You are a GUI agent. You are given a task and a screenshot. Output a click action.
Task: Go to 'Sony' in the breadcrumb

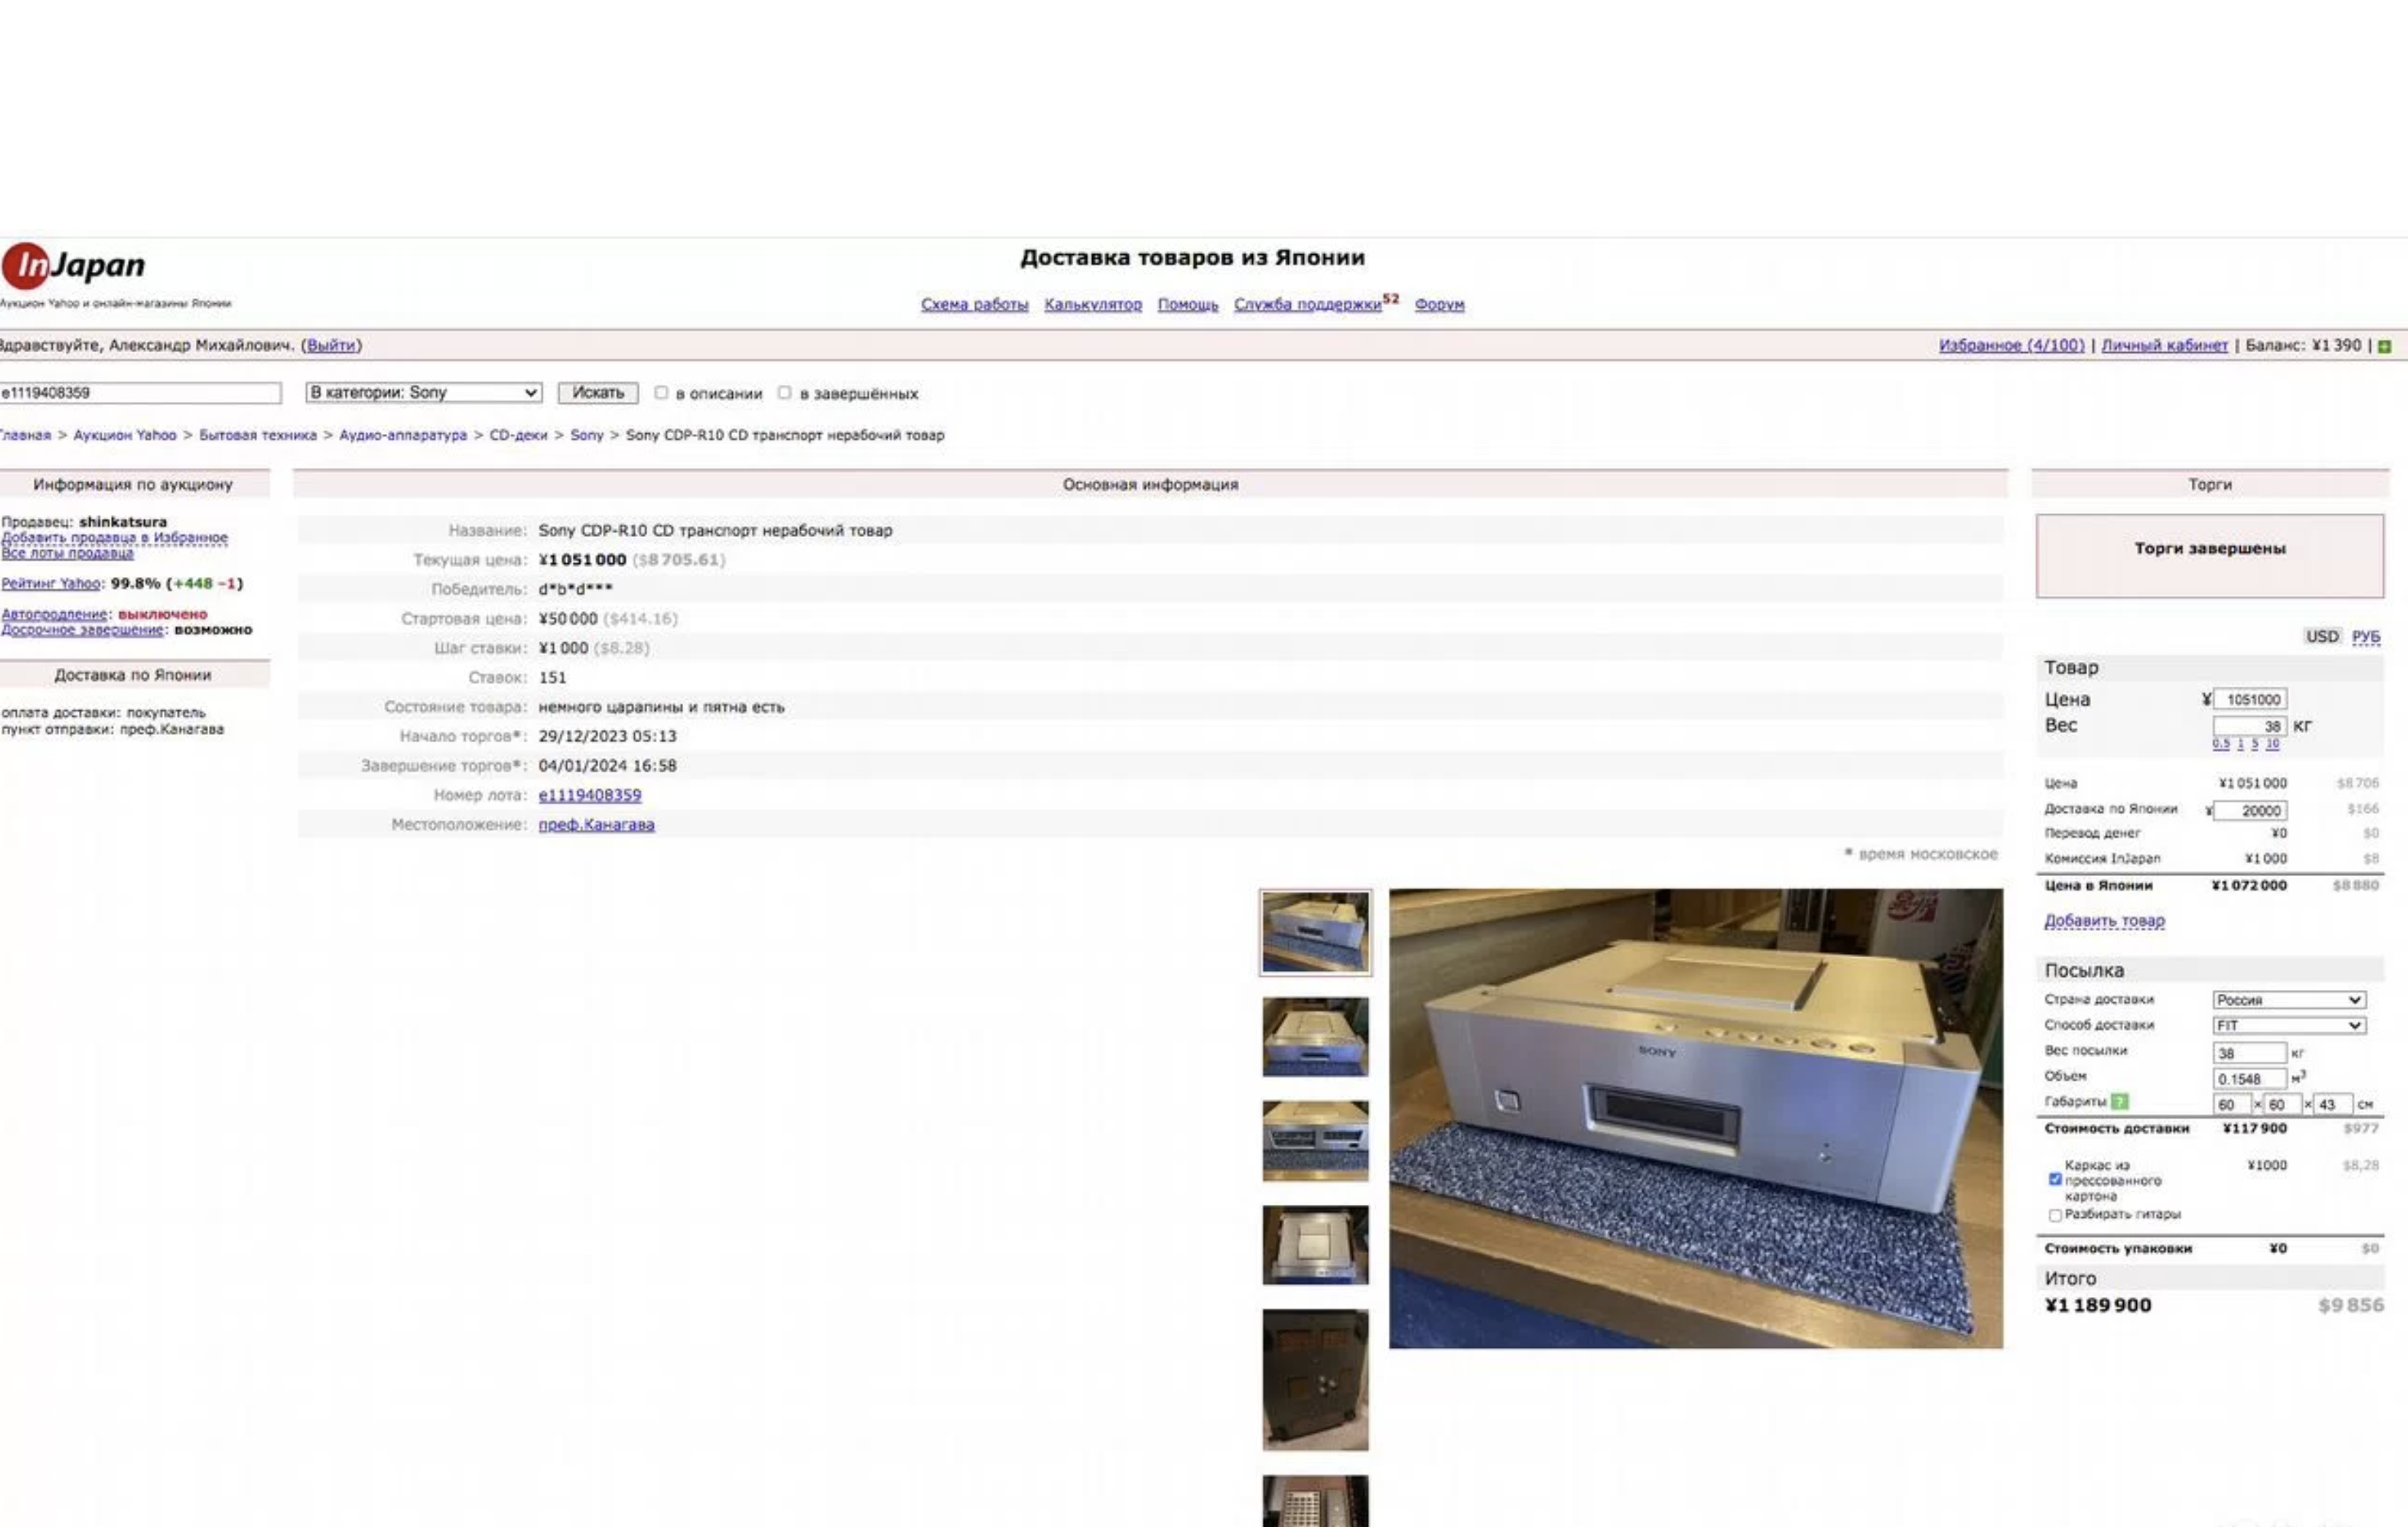coord(587,435)
